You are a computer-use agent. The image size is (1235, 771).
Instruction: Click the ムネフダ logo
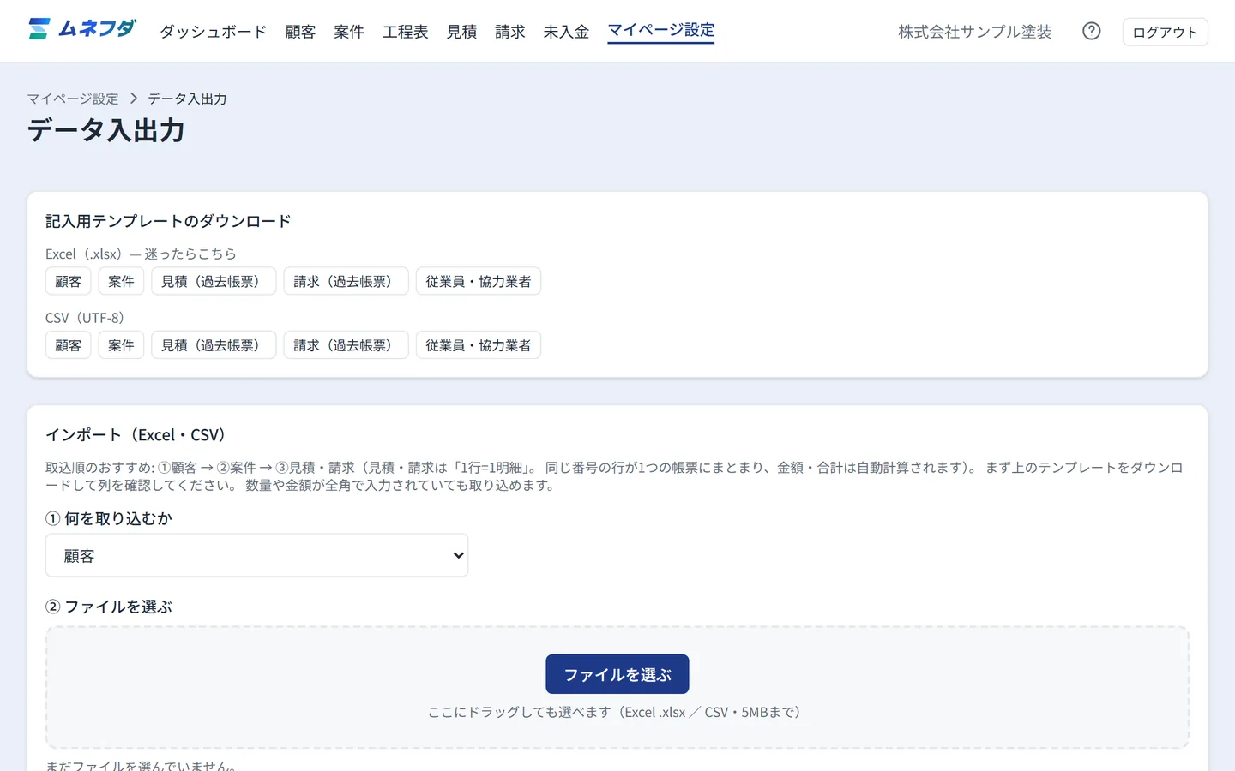point(82,29)
